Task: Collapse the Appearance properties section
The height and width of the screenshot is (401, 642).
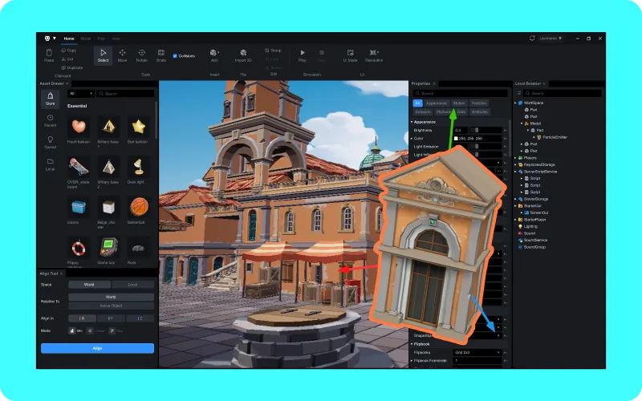Action: click(412, 122)
